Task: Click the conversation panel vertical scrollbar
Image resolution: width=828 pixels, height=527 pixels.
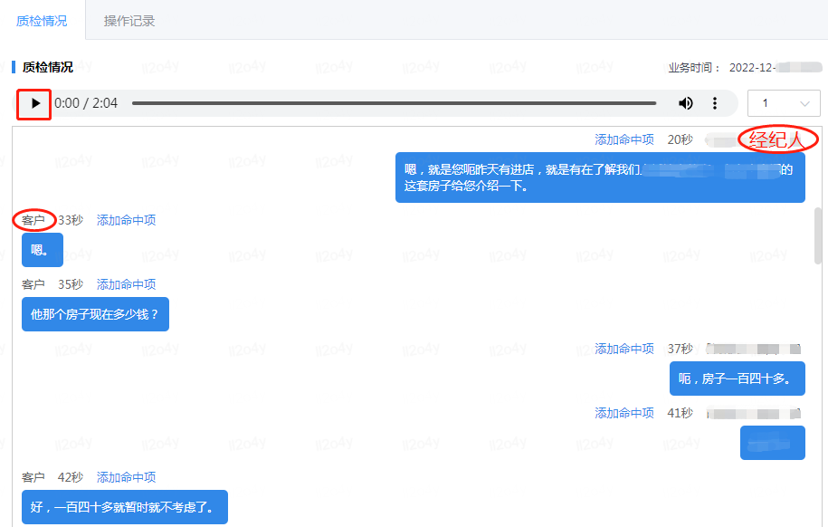Action: 818,235
